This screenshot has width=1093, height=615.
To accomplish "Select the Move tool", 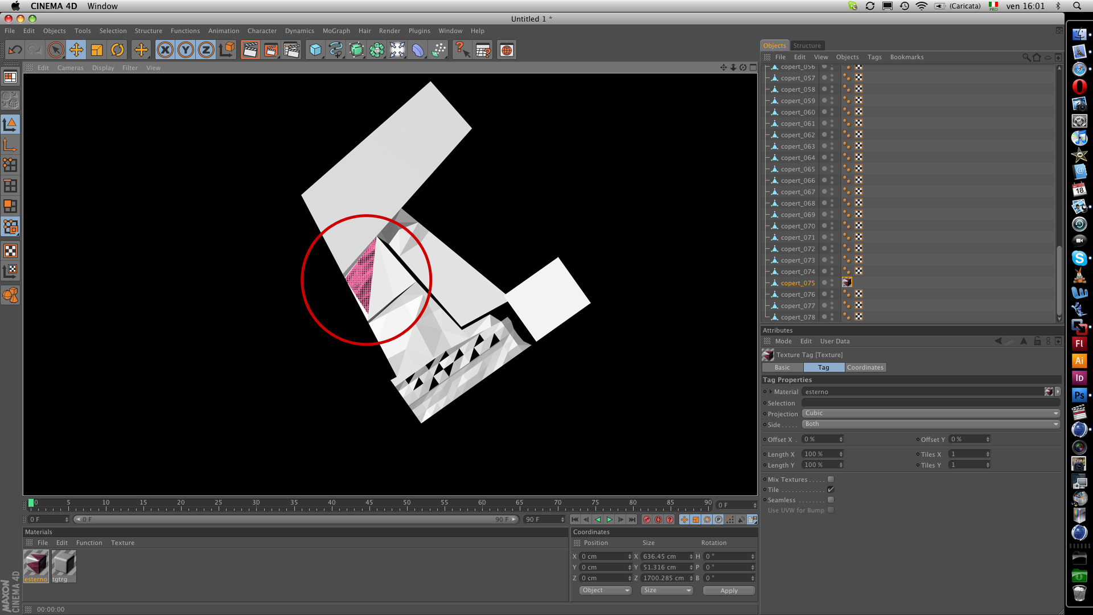I will (76, 50).
